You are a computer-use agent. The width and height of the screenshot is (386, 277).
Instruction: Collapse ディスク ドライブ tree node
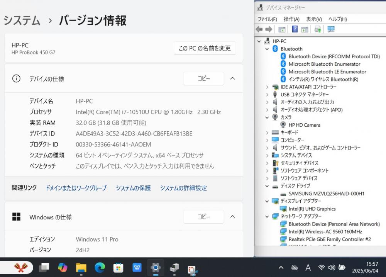[x=267, y=186]
